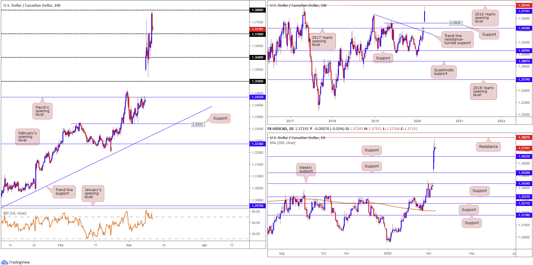Click the red 1.38140 price tag
Screen dimensions: 533x265
point(524,5)
